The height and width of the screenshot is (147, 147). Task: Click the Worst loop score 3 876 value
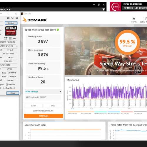pos(43,55)
